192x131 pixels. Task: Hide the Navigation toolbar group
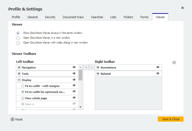point(74,67)
